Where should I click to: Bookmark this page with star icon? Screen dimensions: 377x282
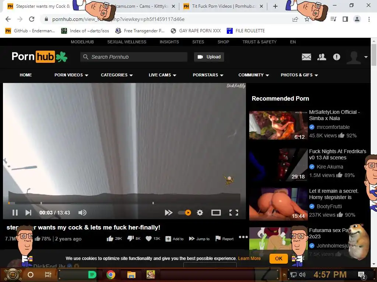(307, 19)
